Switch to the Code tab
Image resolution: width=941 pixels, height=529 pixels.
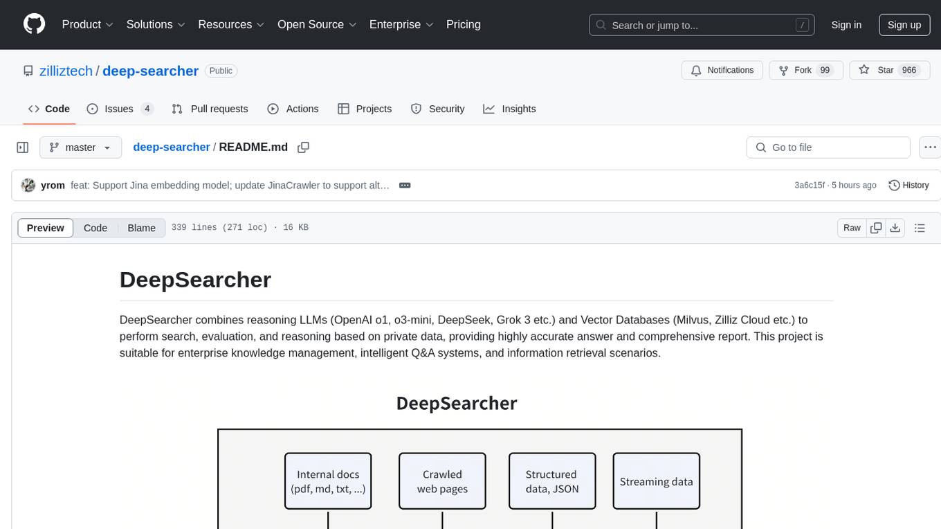pos(49,109)
